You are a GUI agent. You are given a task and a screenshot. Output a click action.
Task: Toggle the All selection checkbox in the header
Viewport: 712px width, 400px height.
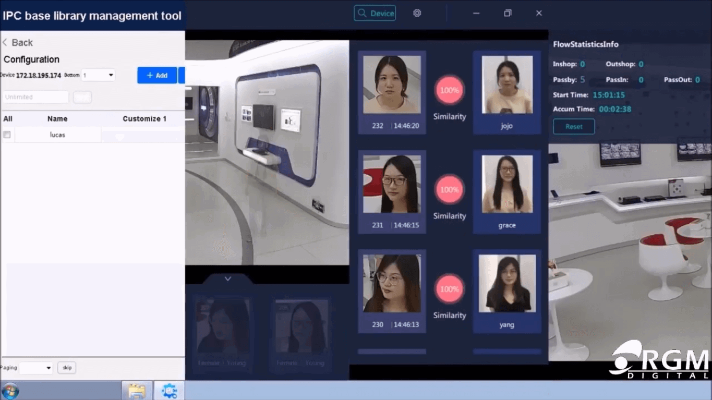click(7, 118)
